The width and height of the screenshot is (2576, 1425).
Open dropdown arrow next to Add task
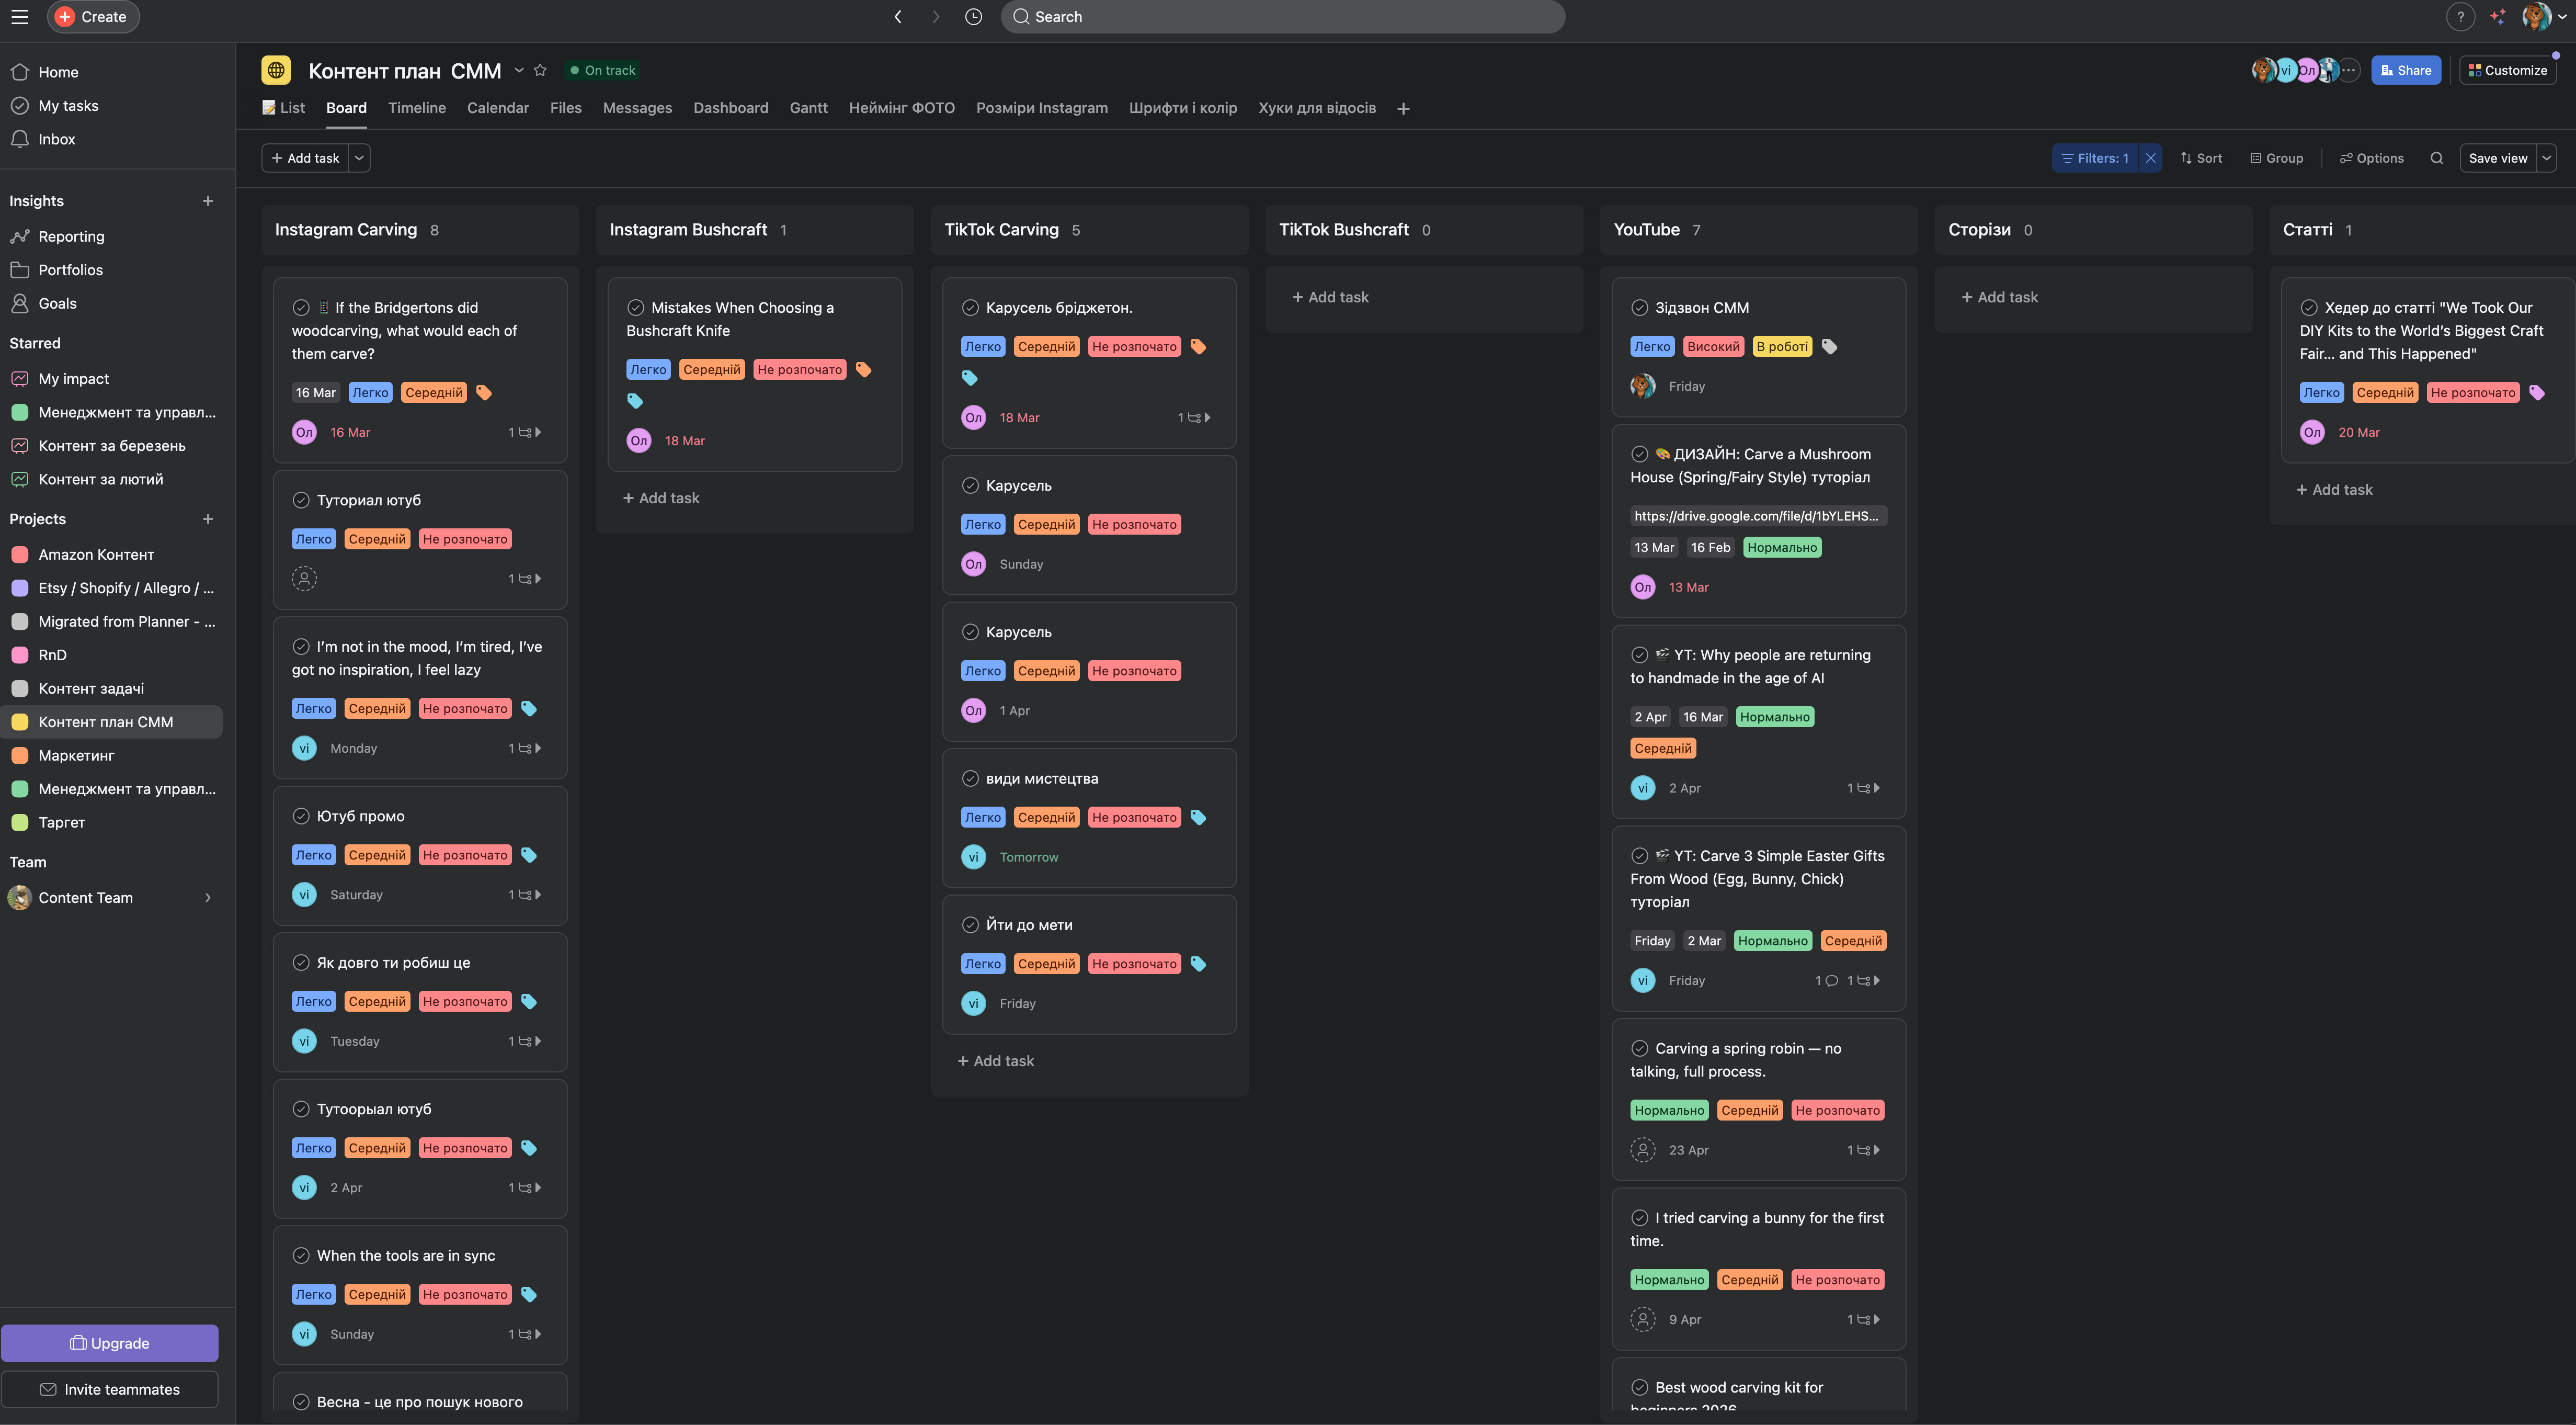[x=359, y=158]
